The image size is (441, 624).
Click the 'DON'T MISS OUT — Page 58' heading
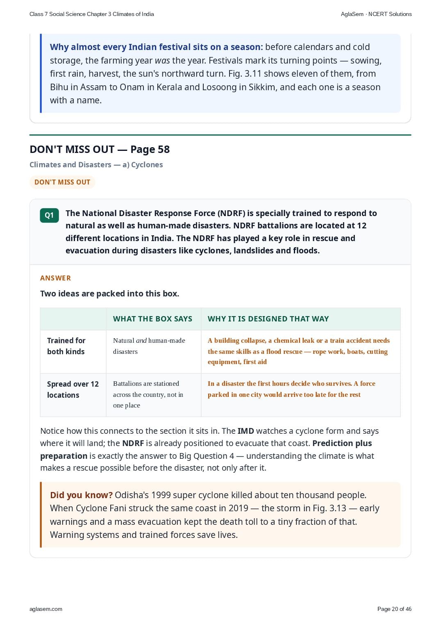pyautogui.click(x=100, y=149)
